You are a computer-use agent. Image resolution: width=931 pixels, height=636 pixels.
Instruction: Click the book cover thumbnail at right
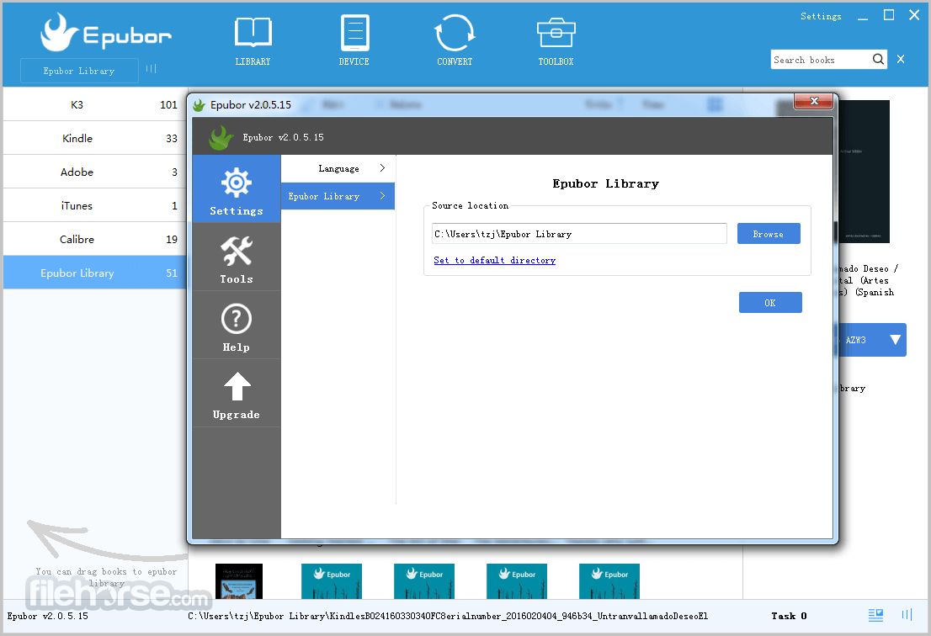click(x=864, y=172)
